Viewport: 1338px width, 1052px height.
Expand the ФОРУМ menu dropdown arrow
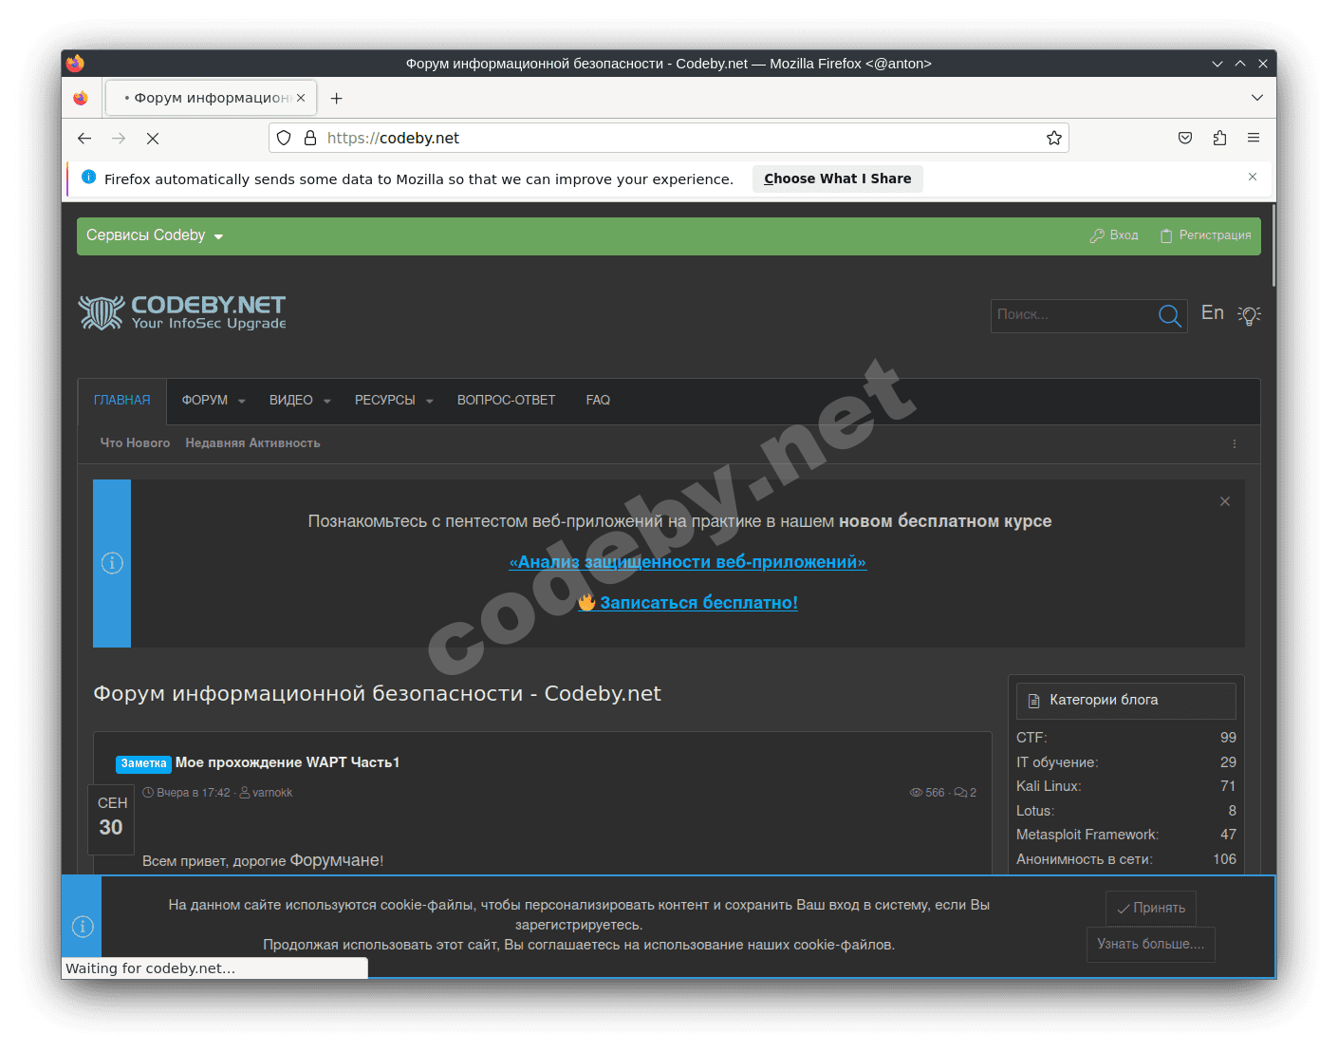pos(242,402)
